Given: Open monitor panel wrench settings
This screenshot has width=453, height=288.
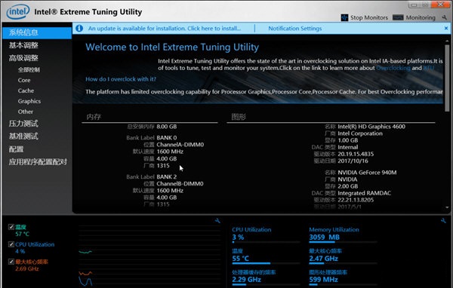Looking at the screenshot, I should point(443,221).
